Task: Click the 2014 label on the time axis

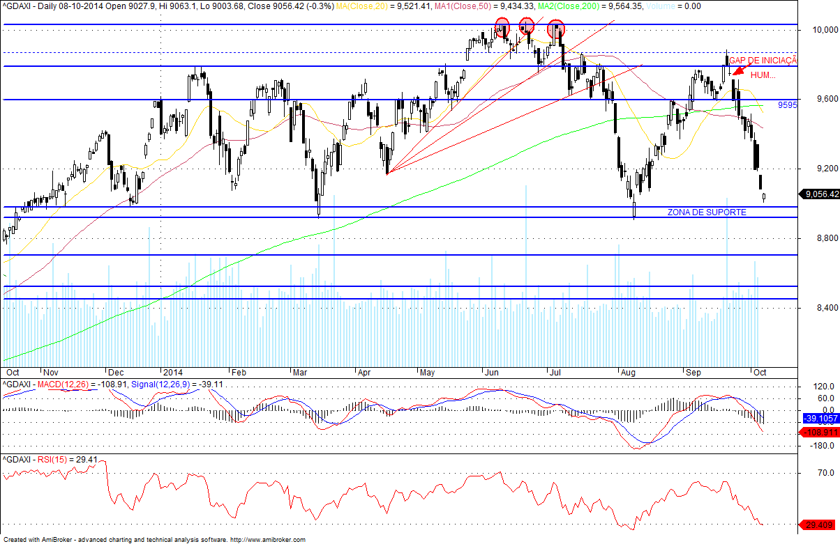Action: click(172, 372)
